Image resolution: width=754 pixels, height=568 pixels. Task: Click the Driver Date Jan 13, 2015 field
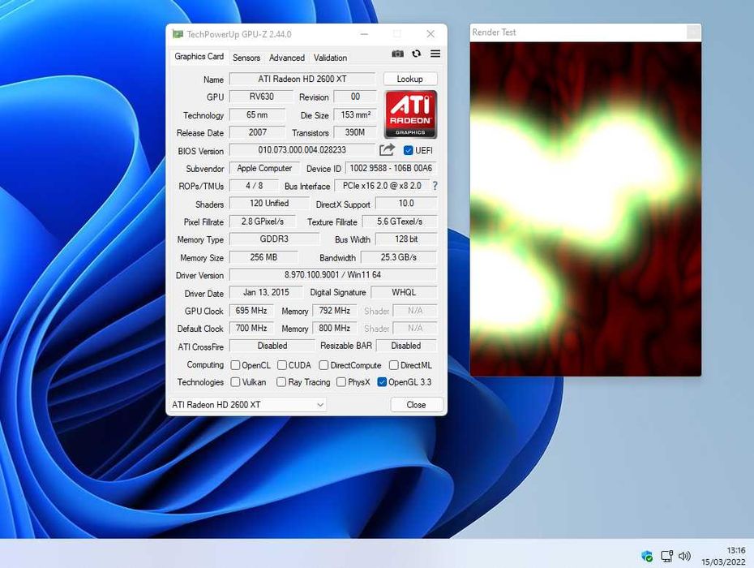click(266, 293)
